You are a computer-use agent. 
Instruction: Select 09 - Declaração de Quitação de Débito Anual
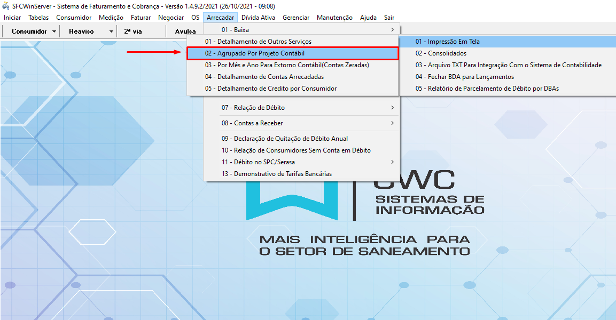tap(284, 139)
